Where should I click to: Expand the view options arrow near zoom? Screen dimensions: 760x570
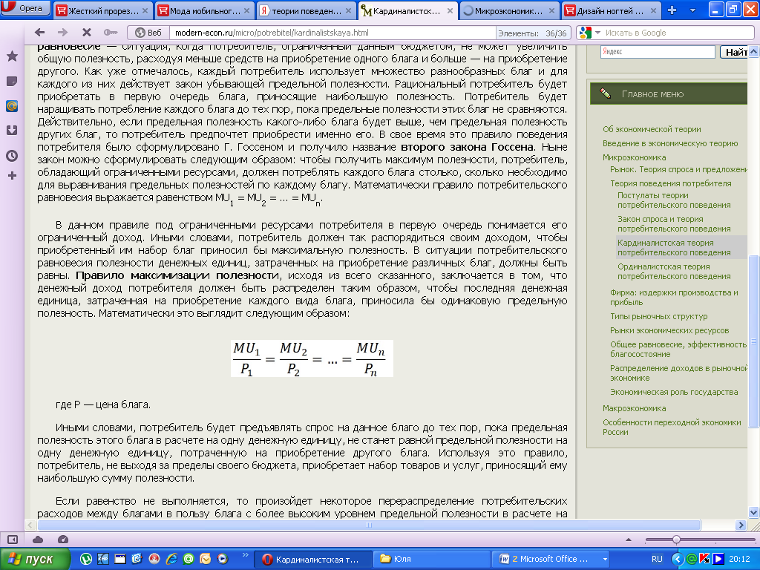pyautogui.click(x=629, y=540)
